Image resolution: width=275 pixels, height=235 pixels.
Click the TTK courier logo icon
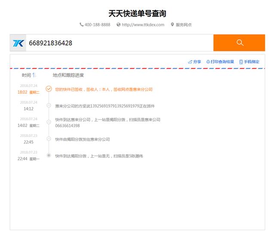point(18,43)
